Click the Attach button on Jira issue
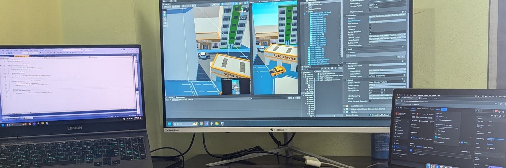 (414, 121)
